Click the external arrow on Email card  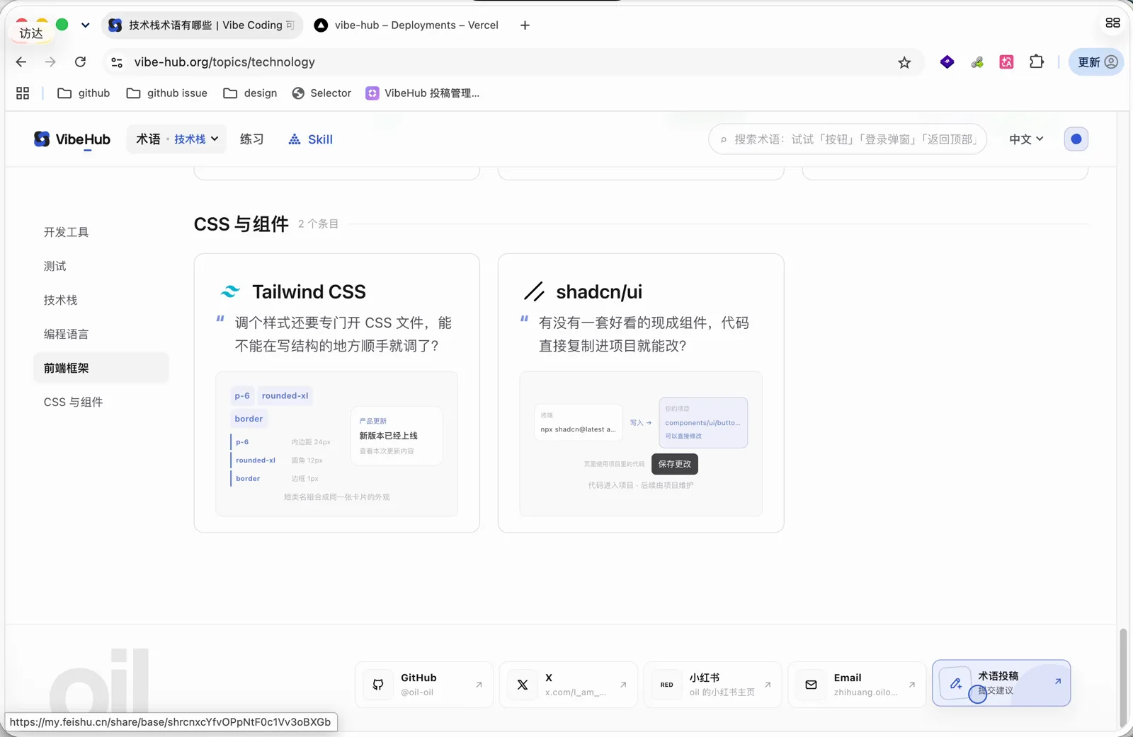pyautogui.click(x=912, y=685)
